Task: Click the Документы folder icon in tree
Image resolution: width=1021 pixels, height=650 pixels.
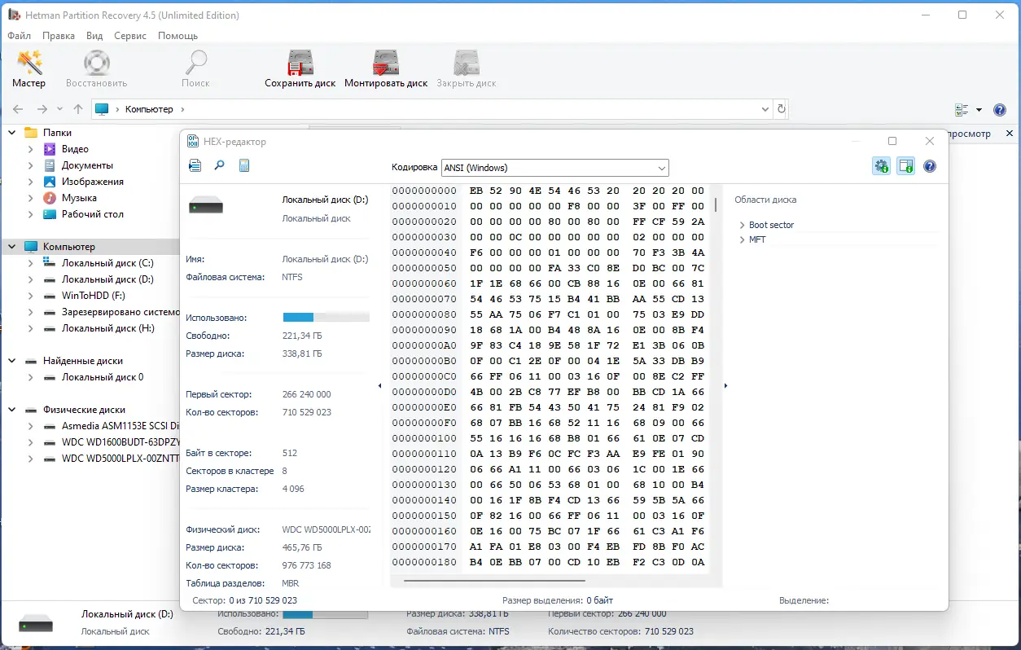Action: point(50,165)
